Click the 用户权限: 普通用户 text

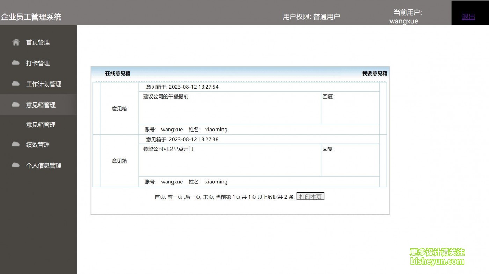tap(311, 17)
